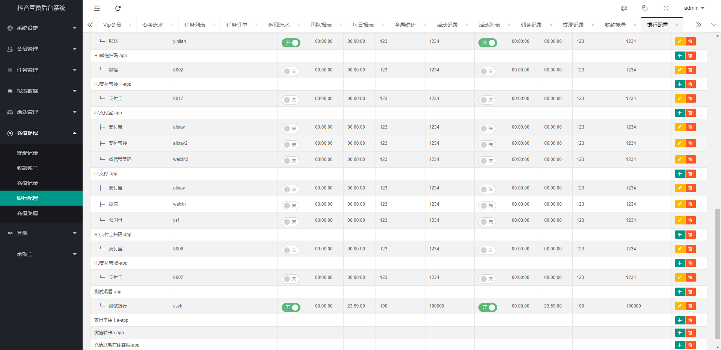
Task: Click the vertical scrollbar of the table
Action: [x=718, y=274]
